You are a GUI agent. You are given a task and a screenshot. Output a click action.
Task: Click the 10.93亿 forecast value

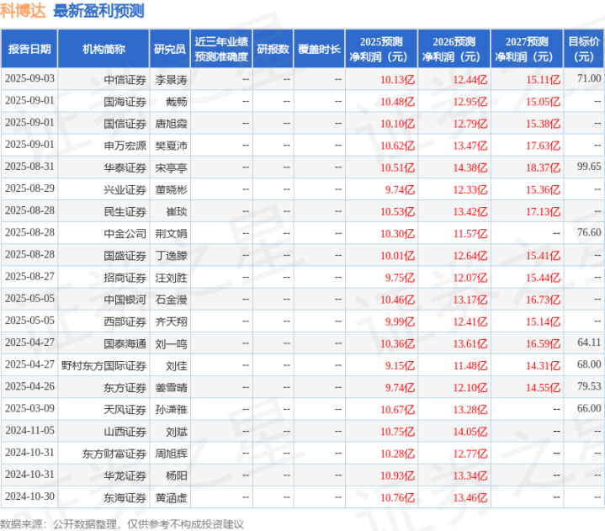(397, 475)
